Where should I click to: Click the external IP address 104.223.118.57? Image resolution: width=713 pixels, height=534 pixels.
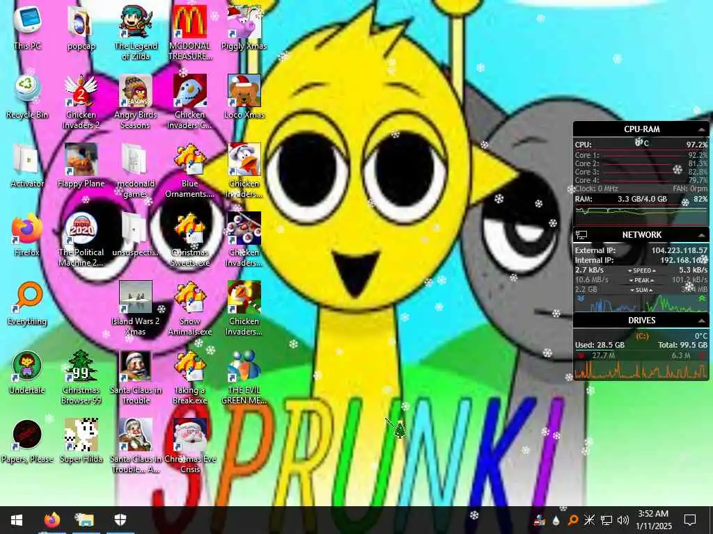point(679,250)
